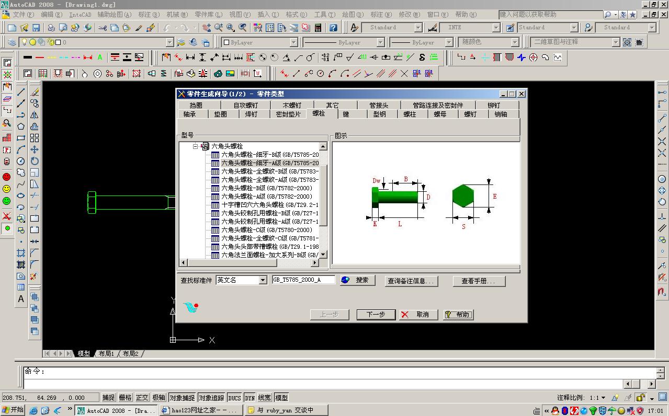Collapse the 六角头螺栓 tree node
The height and width of the screenshot is (416, 669).
click(x=195, y=147)
